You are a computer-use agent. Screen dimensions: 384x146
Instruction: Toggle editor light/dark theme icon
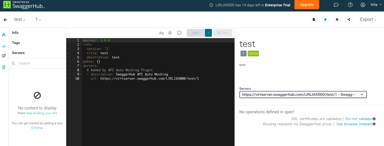170,33
